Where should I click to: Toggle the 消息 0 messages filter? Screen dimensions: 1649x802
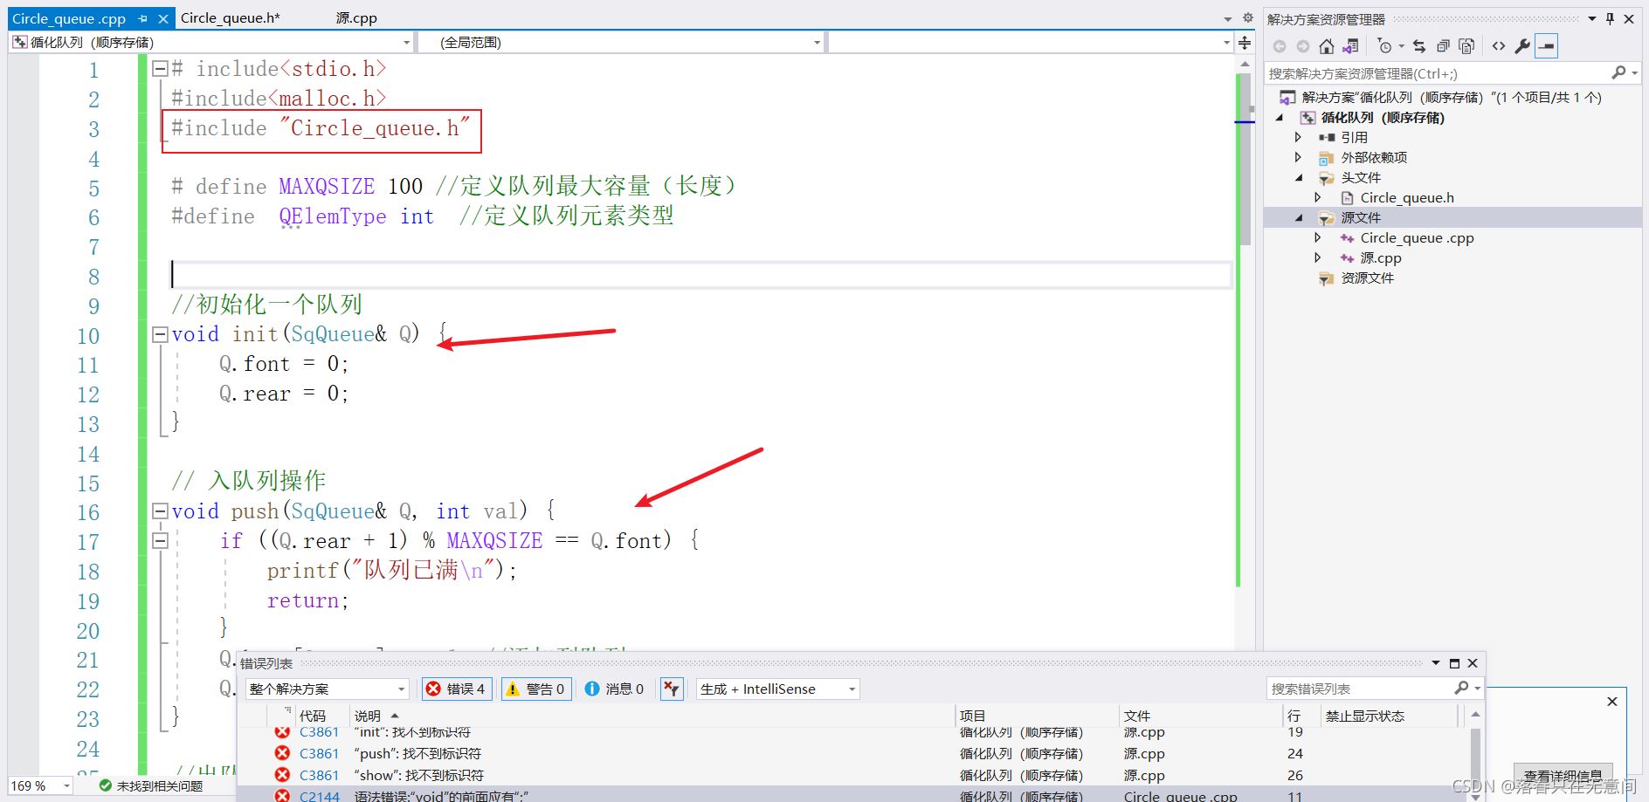pos(615,689)
